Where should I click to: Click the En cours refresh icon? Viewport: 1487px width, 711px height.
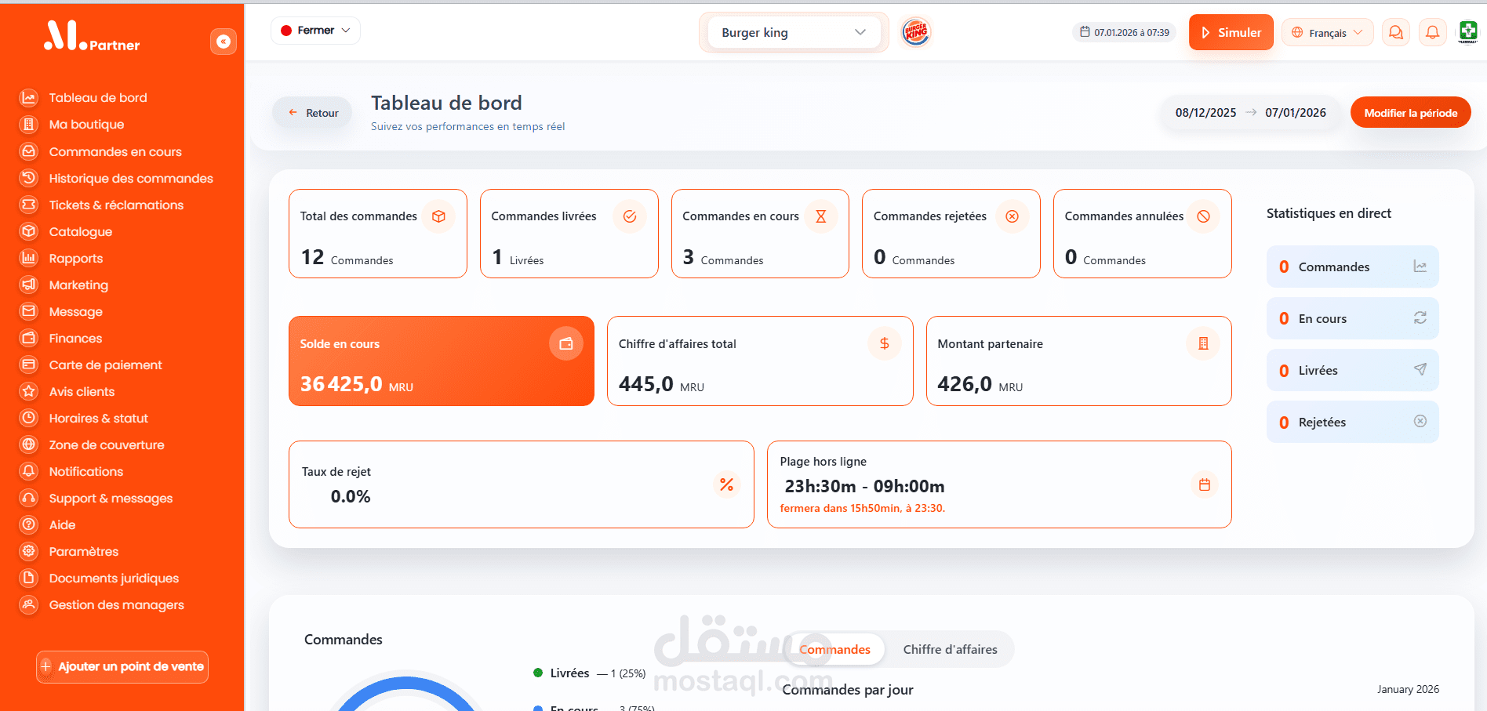1420,318
